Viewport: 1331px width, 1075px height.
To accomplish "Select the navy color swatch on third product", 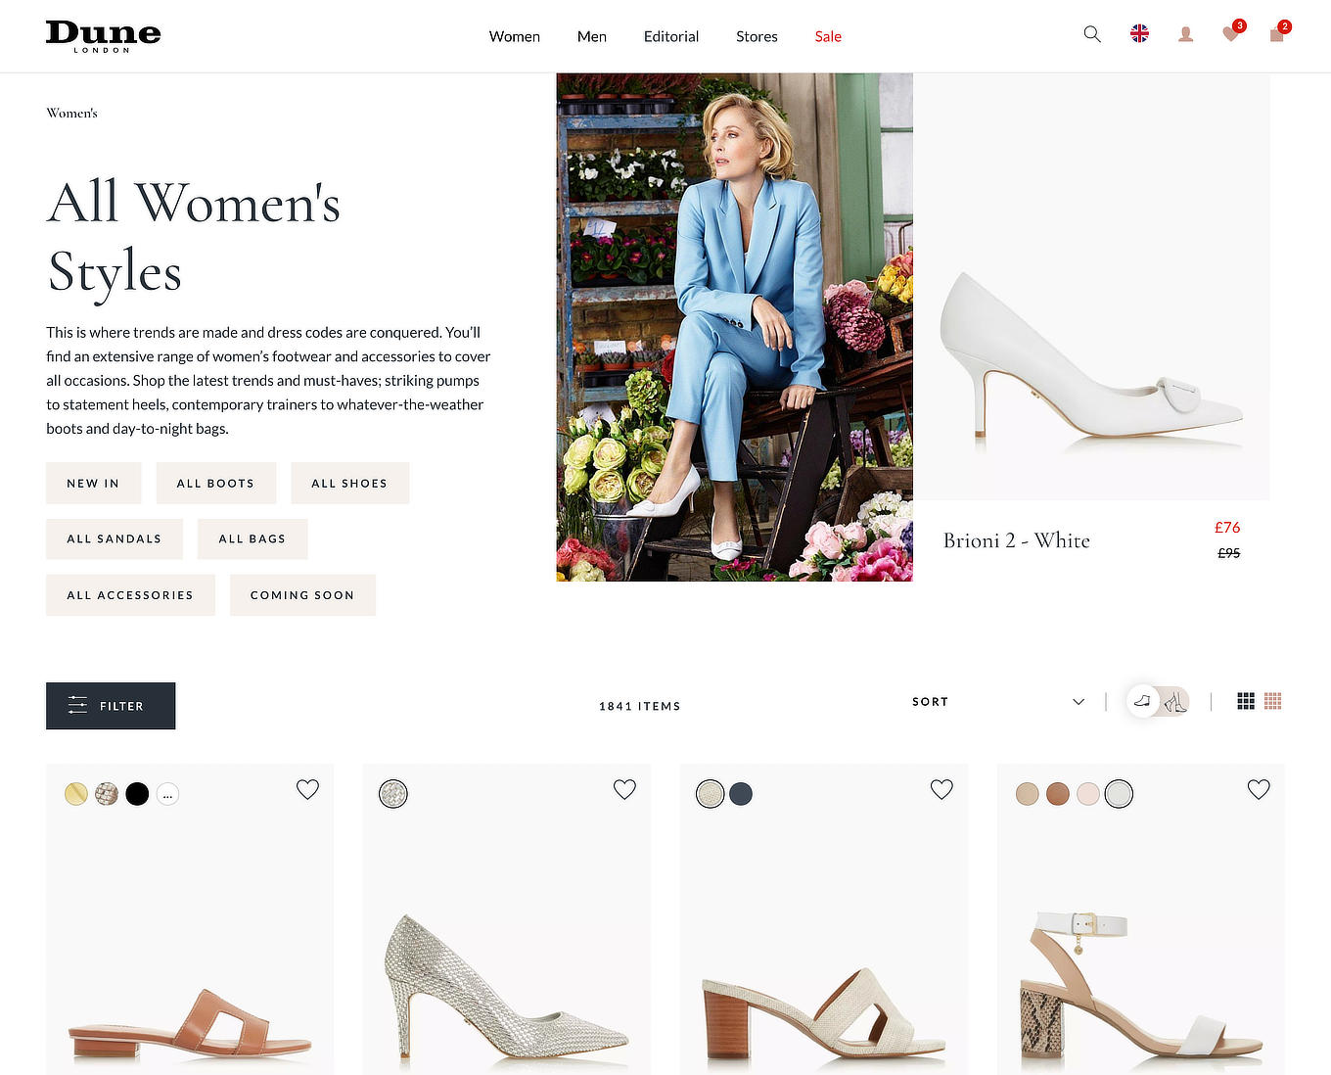I will click(741, 794).
